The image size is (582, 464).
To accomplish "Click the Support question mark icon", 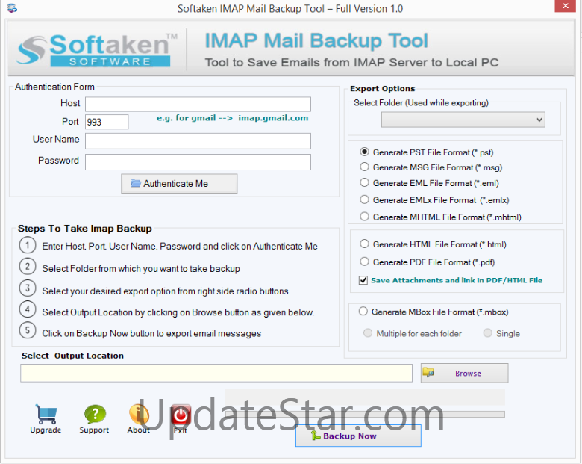I will pos(95,414).
